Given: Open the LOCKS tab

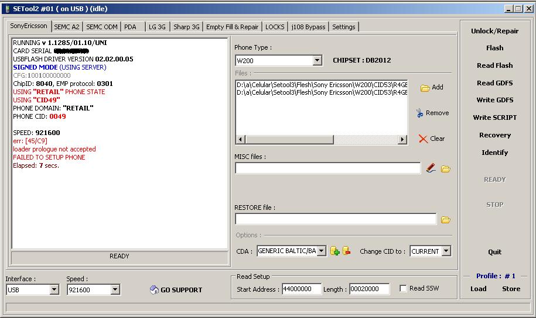Looking at the screenshot, I should 275,27.
